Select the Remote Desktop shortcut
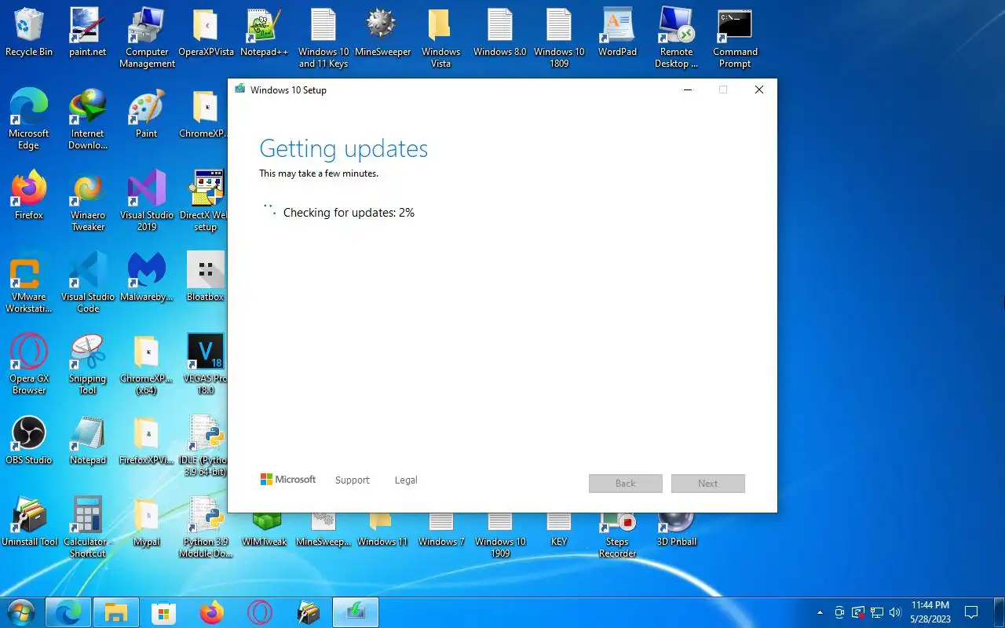The width and height of the screenshot is (1005, 628). click(677, 38)
